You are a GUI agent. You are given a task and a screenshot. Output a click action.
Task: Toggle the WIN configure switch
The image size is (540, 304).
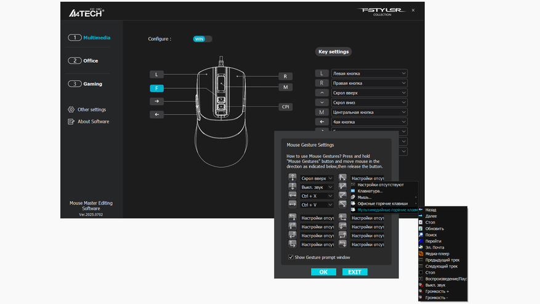click(x=203, y=39)
